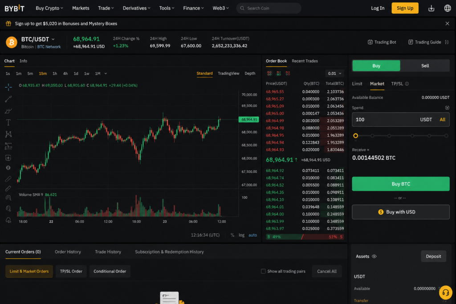Screen dimensions: 456x304
Task: Click the last dot on spend slider
Action: click(446, 136)
